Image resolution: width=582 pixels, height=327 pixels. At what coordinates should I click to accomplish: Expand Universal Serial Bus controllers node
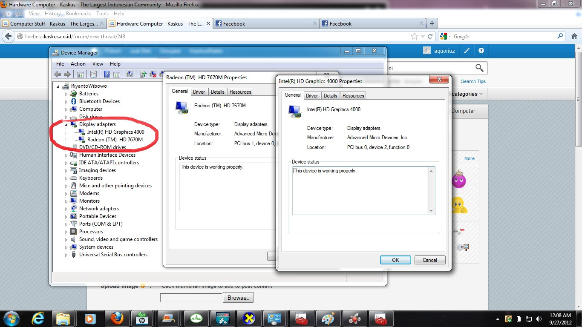coord(66,255)
